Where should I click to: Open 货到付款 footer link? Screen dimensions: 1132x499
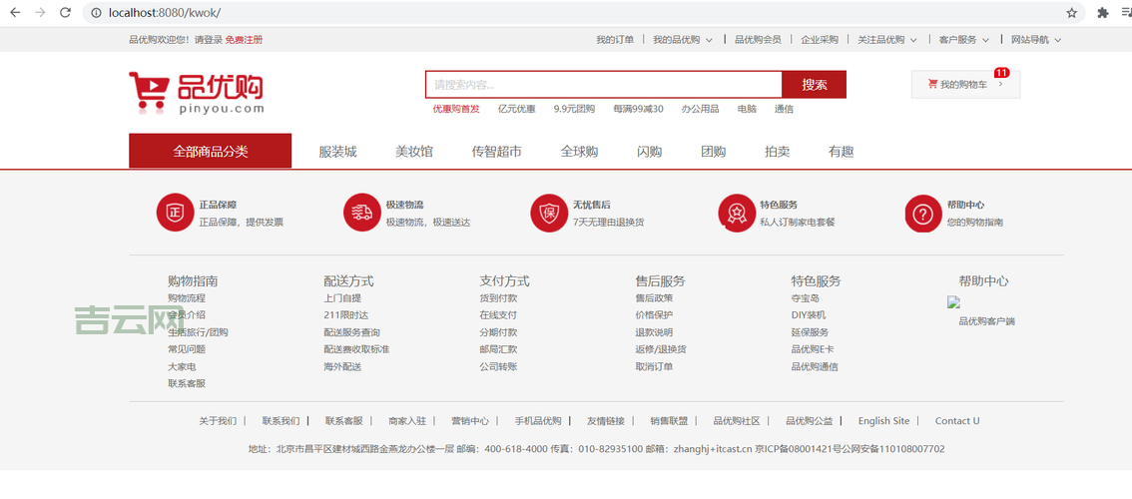pos(499,297)
